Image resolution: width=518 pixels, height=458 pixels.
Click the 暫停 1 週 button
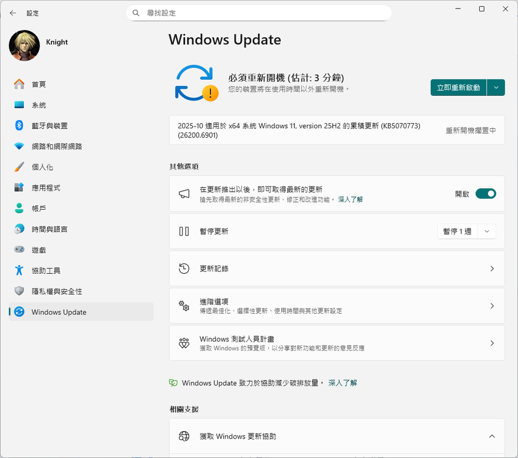457,231
